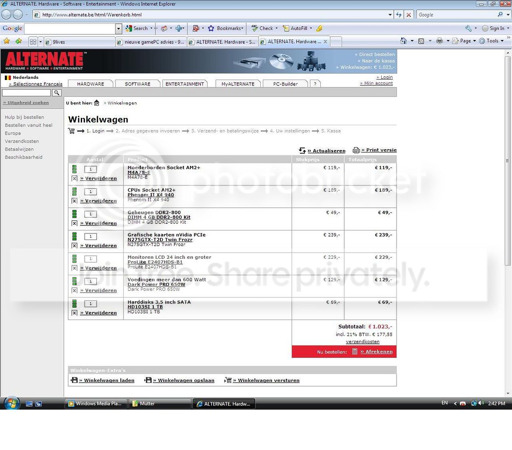Toggle the remove checkbox for the Phenom II X4 940
The width and height of the screenshot is (512, 450).
click(x=74, y=201)
